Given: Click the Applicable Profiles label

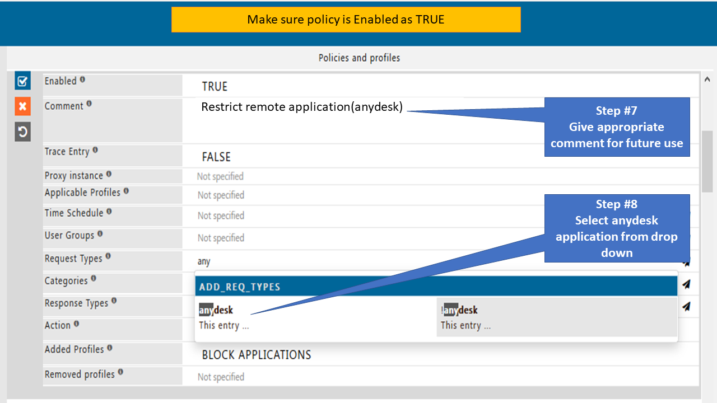Looking at the screenshot, I should [x=82, y=193].
